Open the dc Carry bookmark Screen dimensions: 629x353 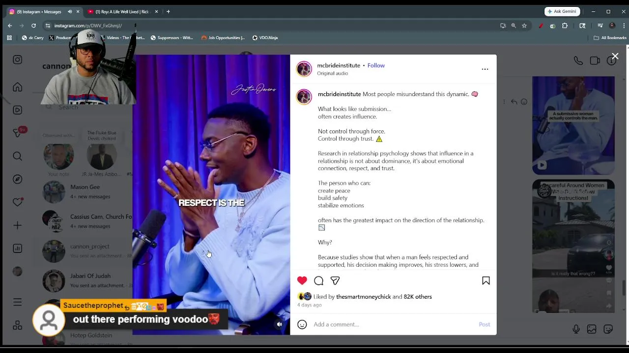pyautogui.click(x=32, y=38)
